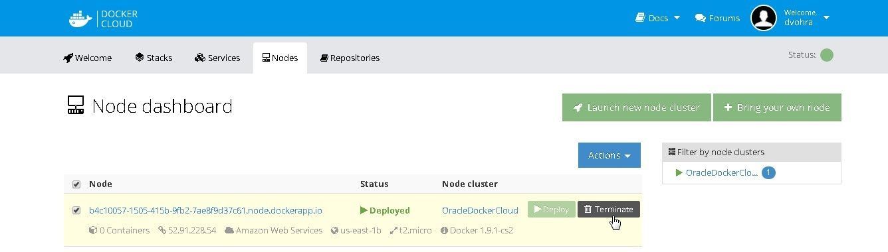Screen dimensions: 888x252
Task: Terminate the deployed node
Action: (x=609, y=210)
